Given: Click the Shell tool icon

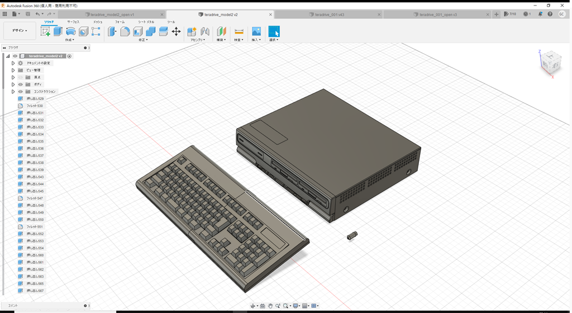Looking at the screenshot, I should 138,32.
